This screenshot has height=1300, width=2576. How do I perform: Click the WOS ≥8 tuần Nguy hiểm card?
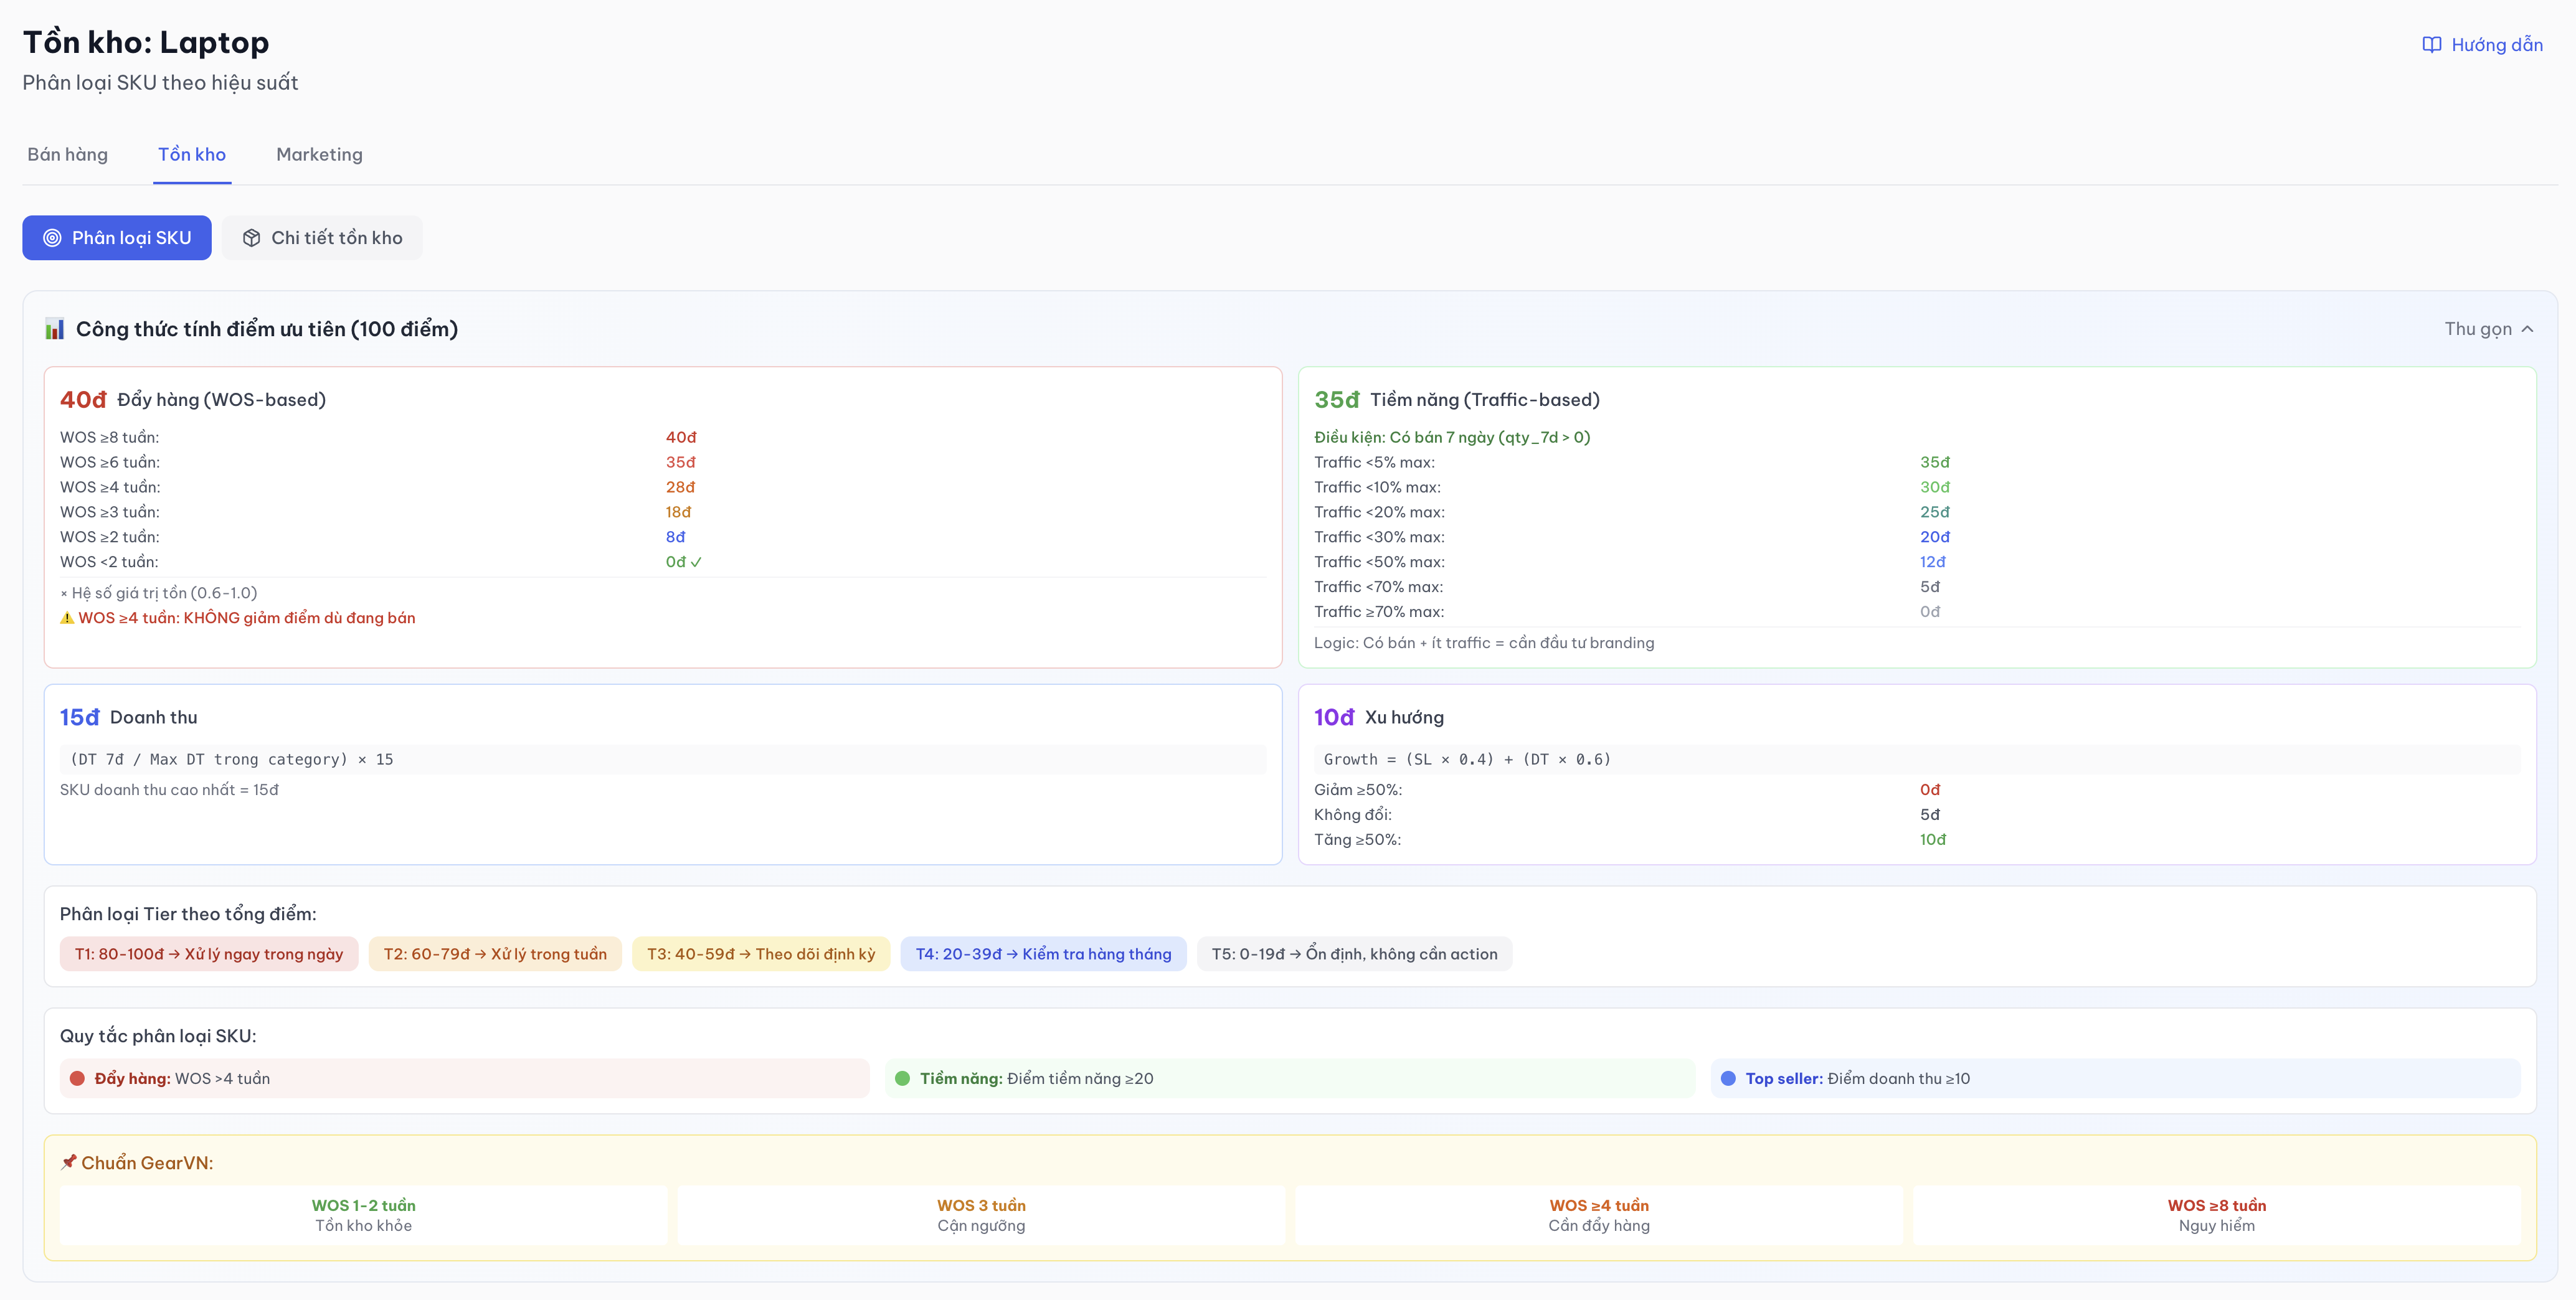pos(2216,1215)
